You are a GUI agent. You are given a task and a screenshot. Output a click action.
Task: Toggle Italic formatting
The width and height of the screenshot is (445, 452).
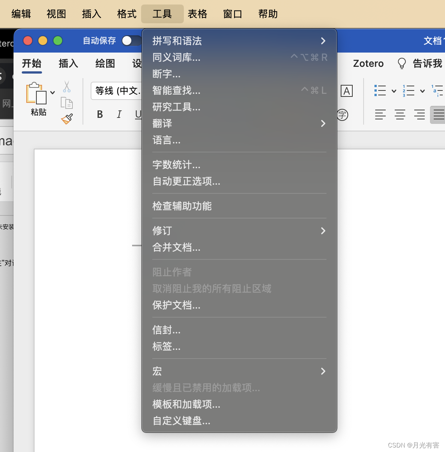click(x=119, y=115)
